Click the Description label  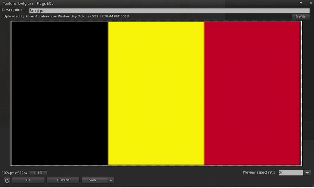coord(13,10)
